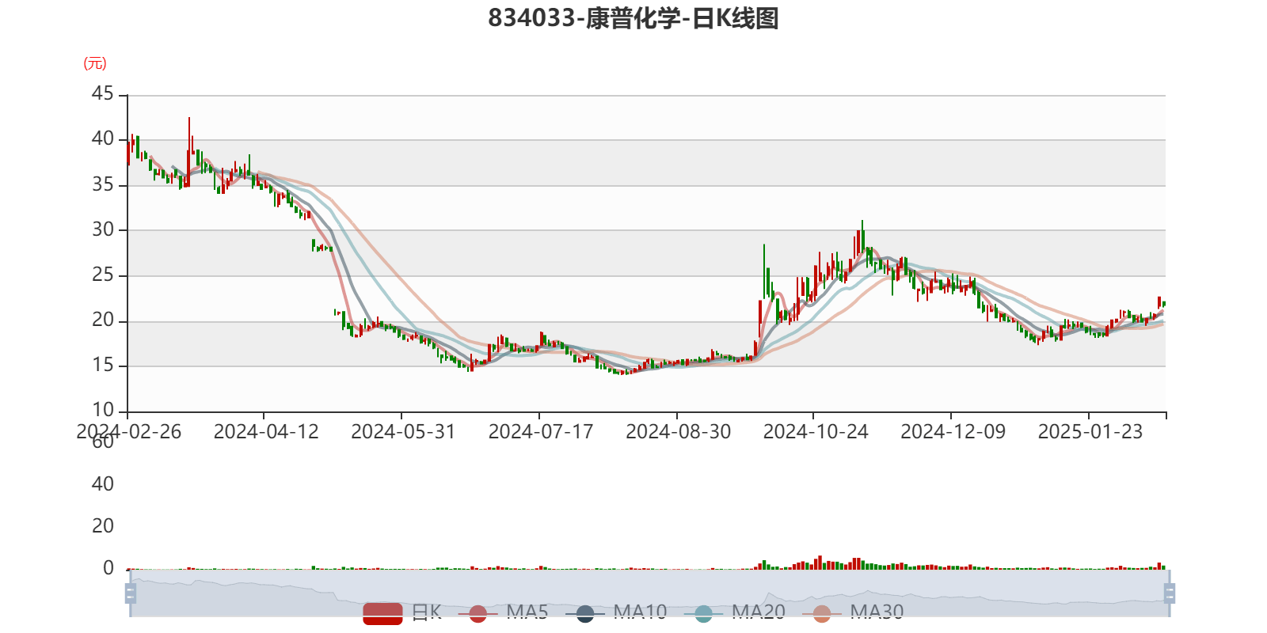
Task: Click the left data zoom handle
Action: [131, 593]
